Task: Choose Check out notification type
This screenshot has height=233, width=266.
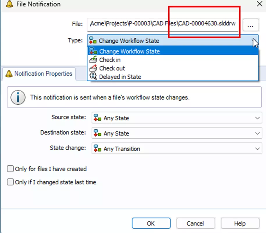Action: [173, 68]
